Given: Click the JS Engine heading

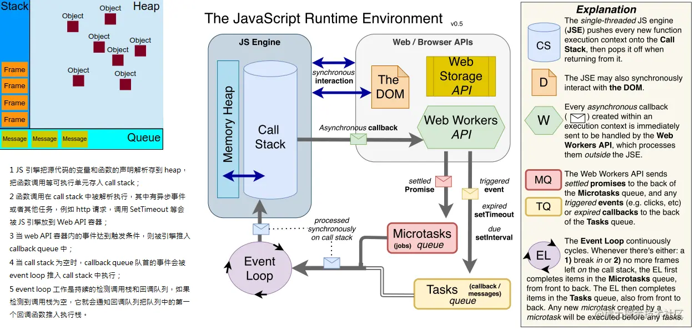Looking at the screenshot, I should pyautogui.click(x=259, y=42).
